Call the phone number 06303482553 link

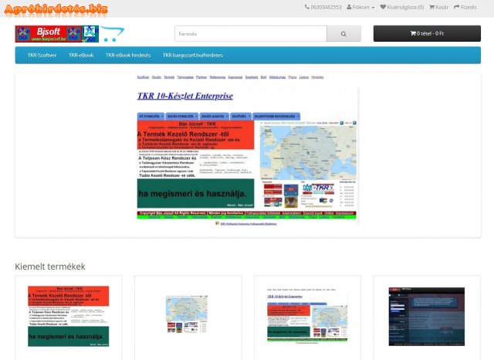323,7
